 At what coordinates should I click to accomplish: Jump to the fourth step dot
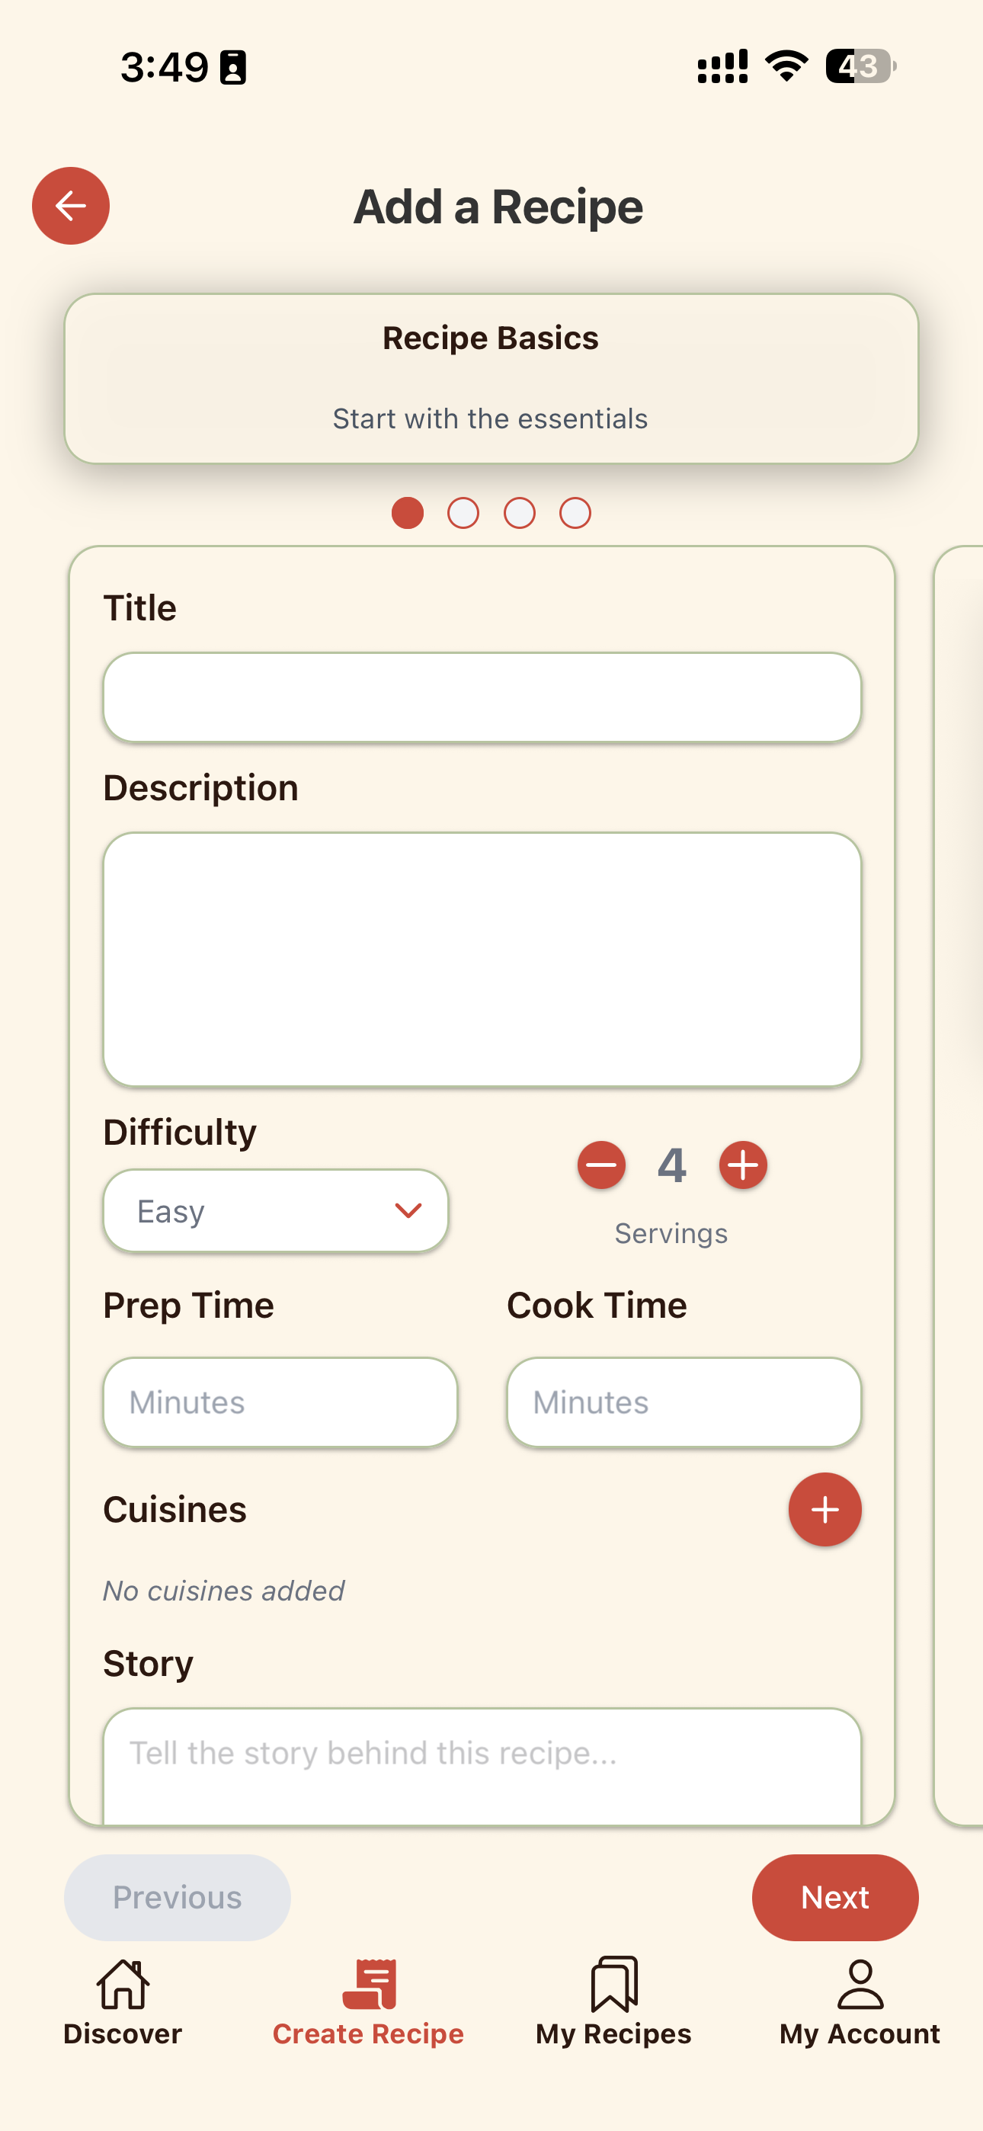(575, 513)
